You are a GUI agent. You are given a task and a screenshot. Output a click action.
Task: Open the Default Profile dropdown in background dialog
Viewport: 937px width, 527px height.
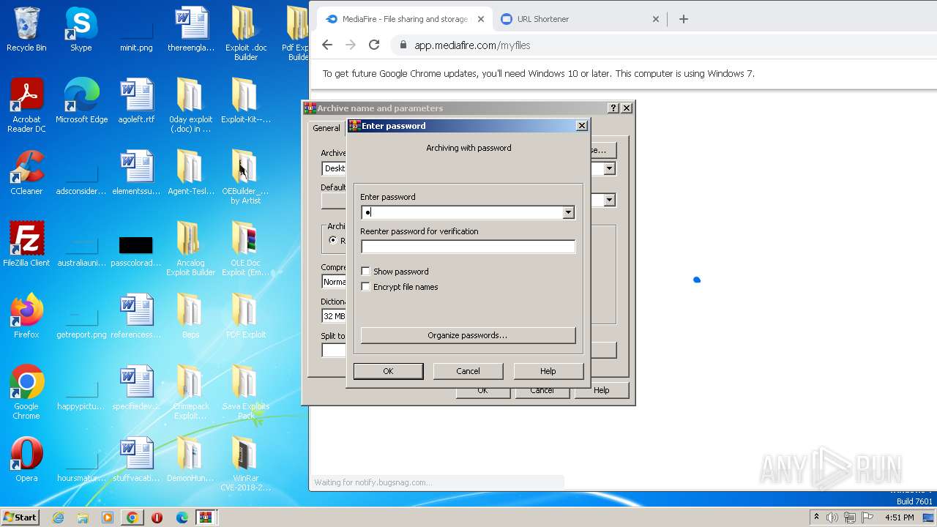(x=609, y=200)
